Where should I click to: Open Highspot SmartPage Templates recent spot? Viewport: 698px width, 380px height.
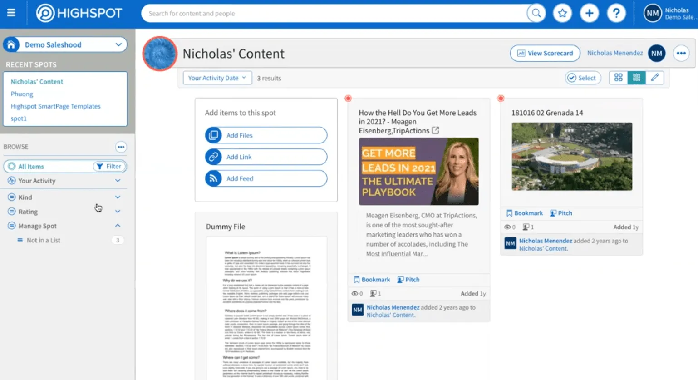tap(55, 106)
